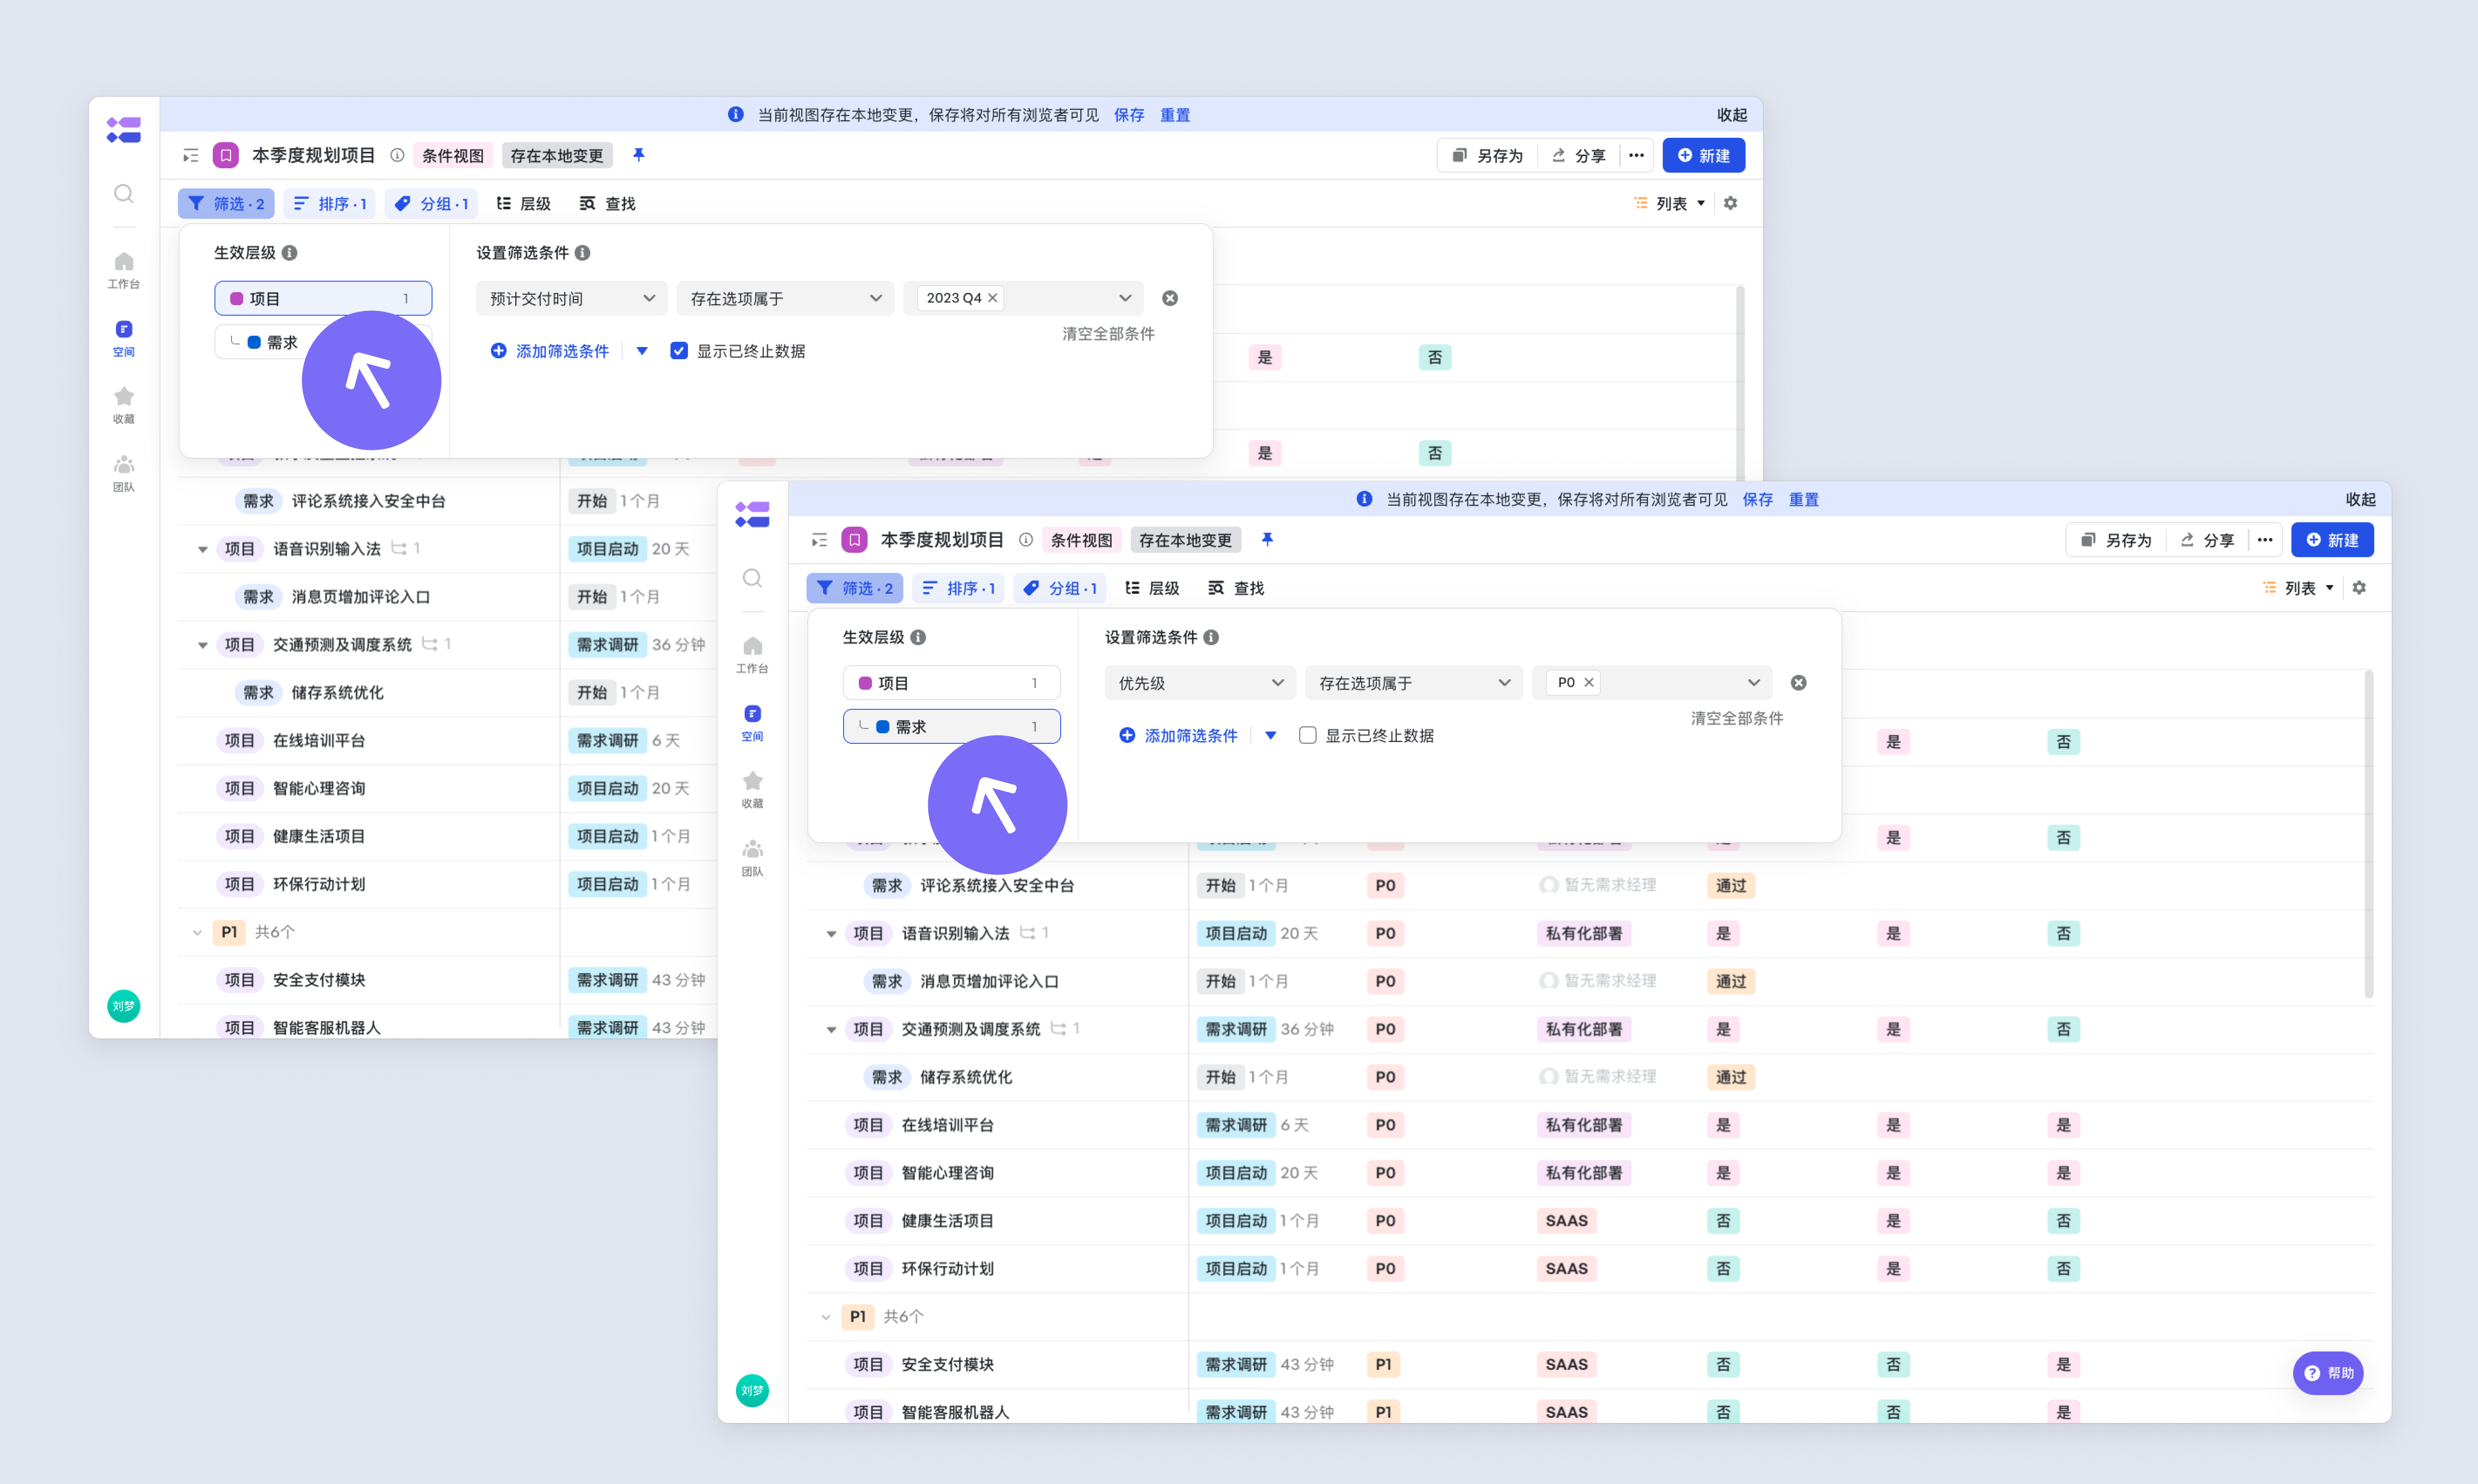Open 空间 in the back window sidebar
Image resolution: width=2478 pixels, height=1484 pixels.
(123, 338)
